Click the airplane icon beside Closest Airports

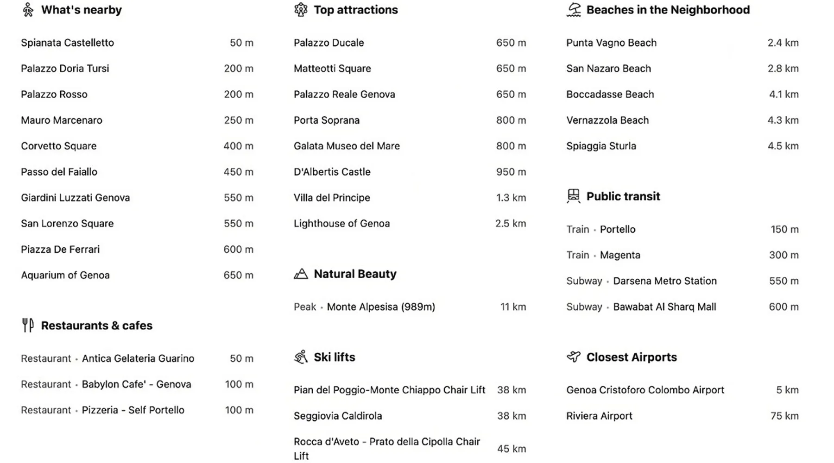[574, 357]
